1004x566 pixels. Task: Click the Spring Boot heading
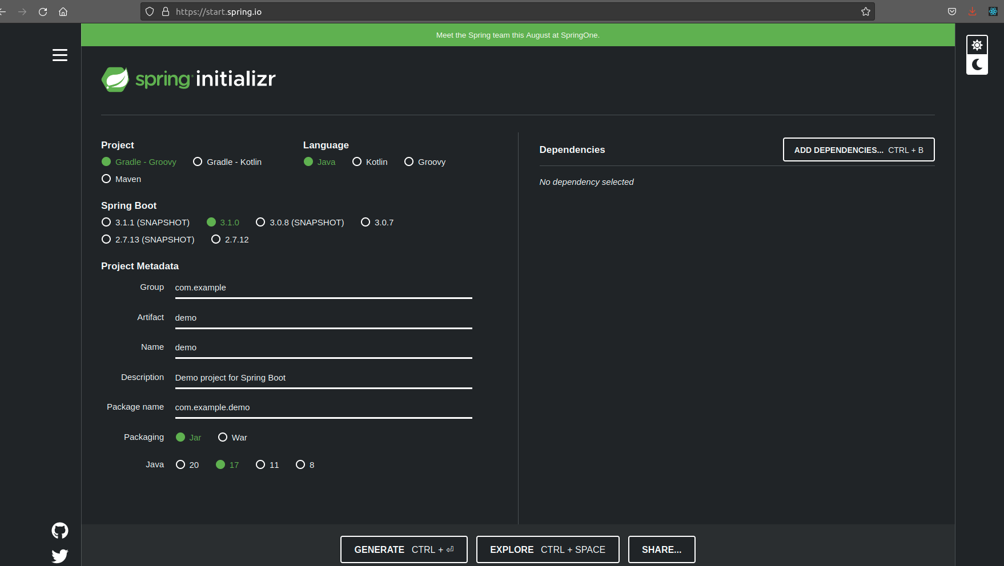[x=128, y=205]
